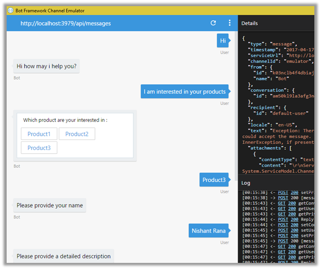321x269 pixels.
Task: Click the 'Nishant Rana' user message
Action: point(209,231)
